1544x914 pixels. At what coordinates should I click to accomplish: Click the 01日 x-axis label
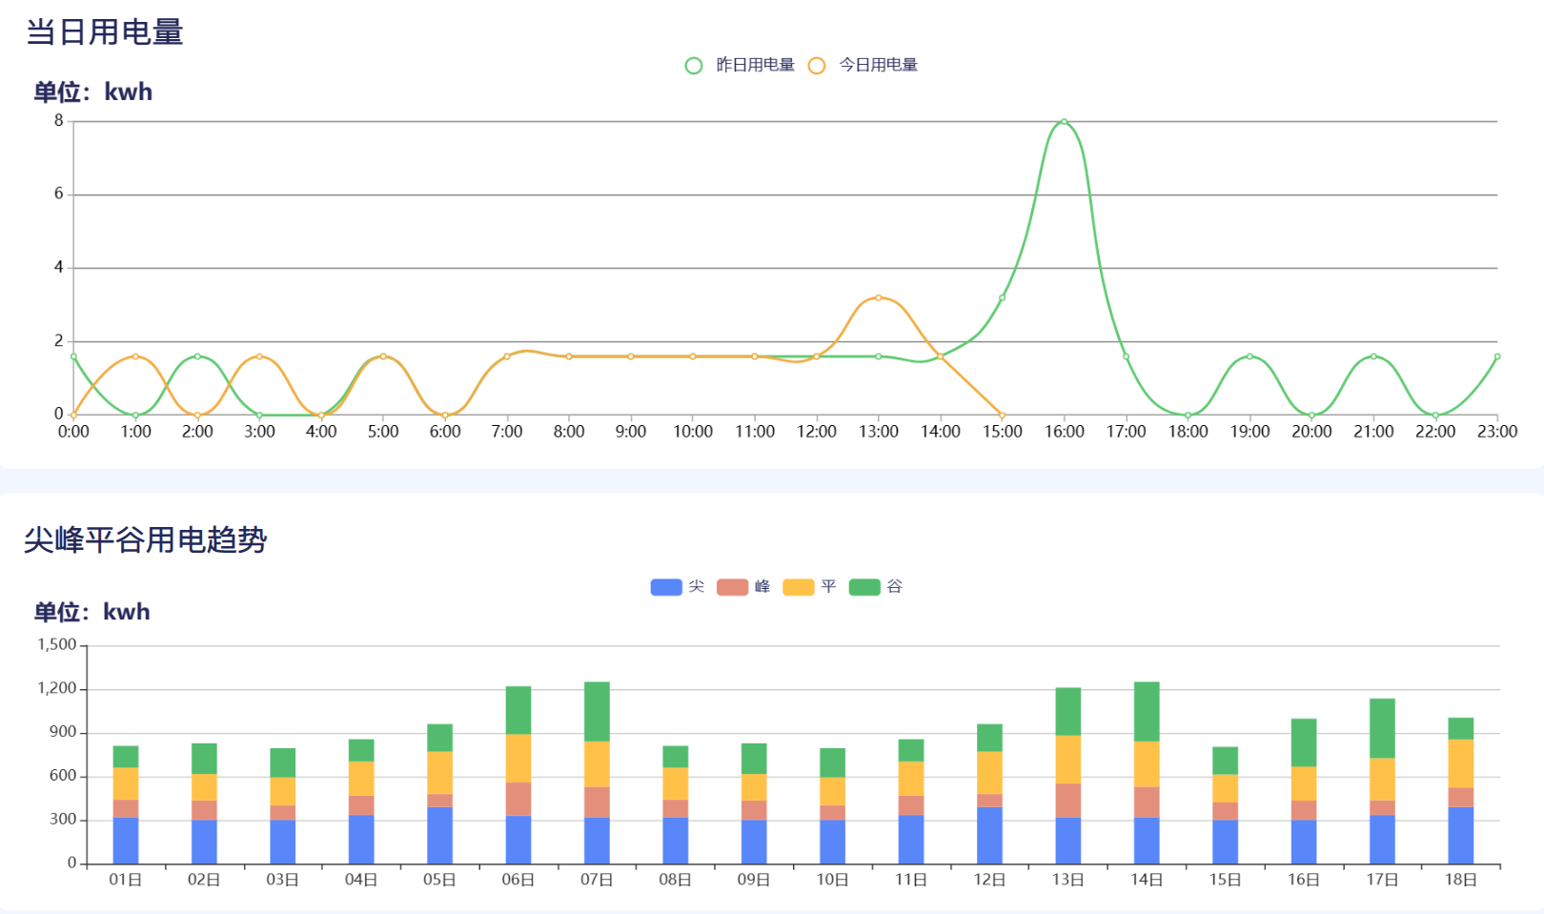[126, 880]
